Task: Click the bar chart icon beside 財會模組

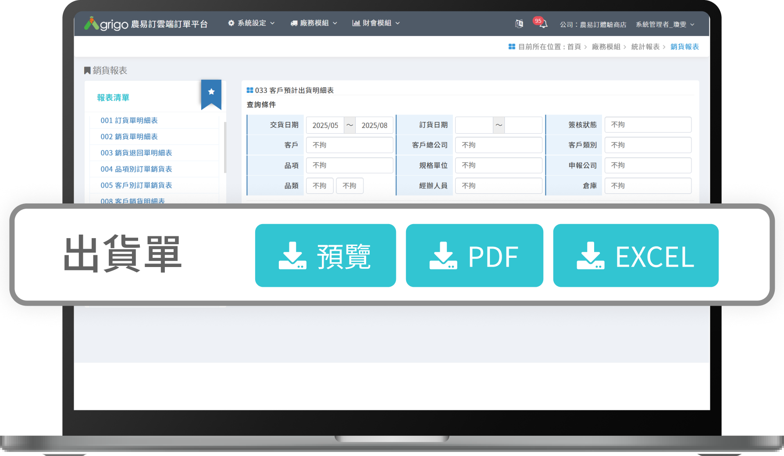Action: click(355, 23)
